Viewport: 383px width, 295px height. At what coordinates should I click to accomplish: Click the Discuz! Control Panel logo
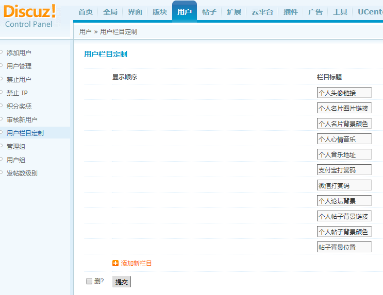[30, 17]
